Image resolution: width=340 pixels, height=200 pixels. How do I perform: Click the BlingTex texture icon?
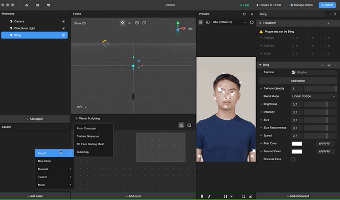pos(293,73)
